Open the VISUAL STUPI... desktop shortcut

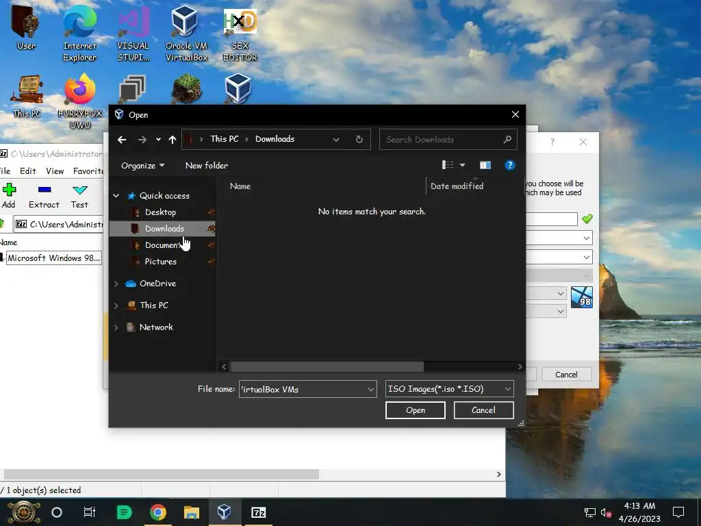click(x=133, y=32)
